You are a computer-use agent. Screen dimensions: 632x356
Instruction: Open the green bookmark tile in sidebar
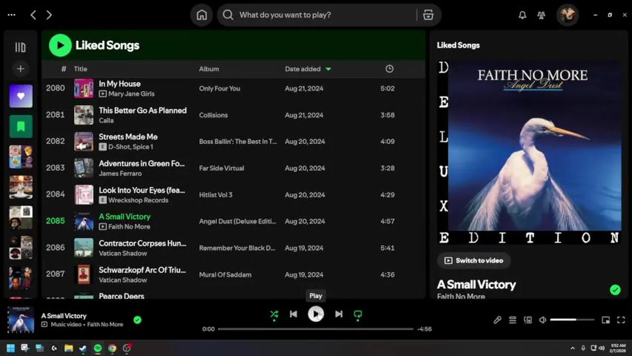pyautogui.click(x=21, y=127)
